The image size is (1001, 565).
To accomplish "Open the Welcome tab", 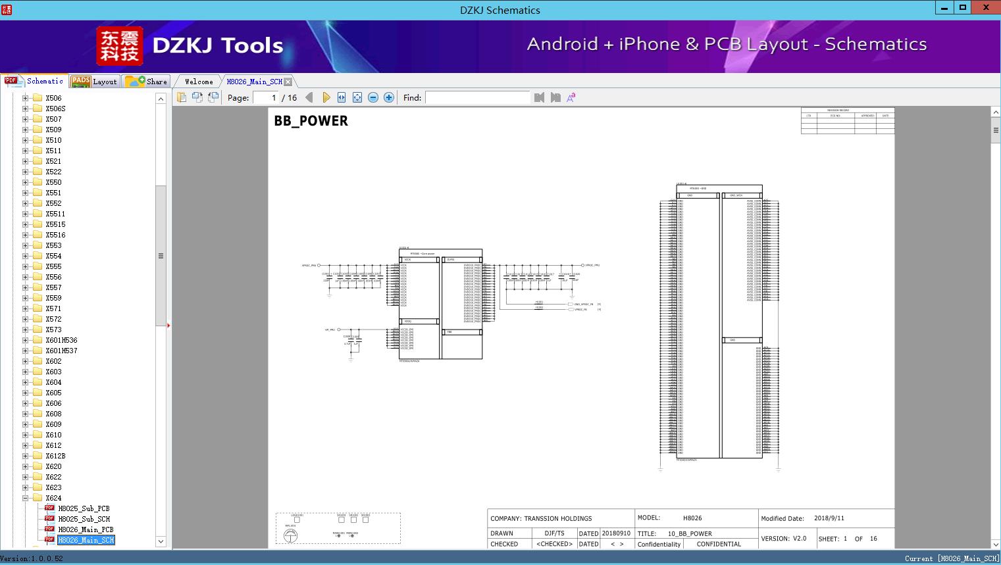I will [199, 82].
